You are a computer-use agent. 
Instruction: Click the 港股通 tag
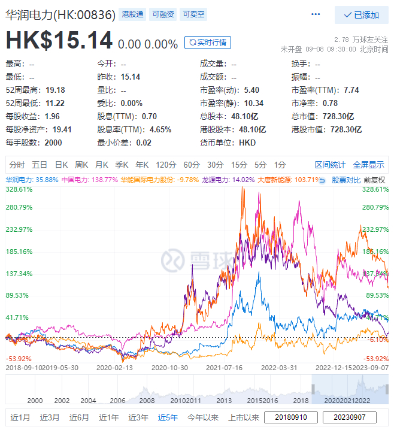pyautogui.click(x=132, y=14)
